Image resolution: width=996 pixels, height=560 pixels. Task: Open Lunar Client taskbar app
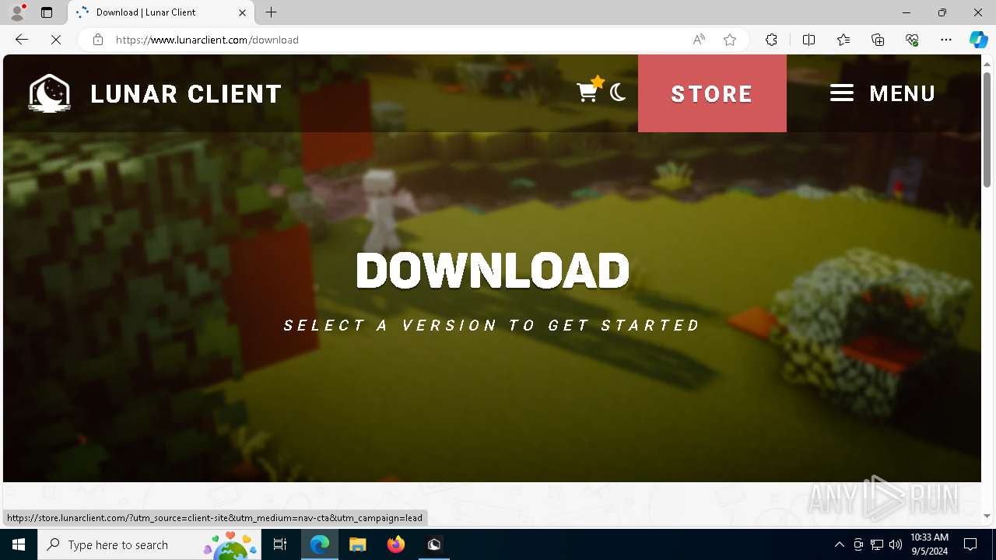point(434,544)
